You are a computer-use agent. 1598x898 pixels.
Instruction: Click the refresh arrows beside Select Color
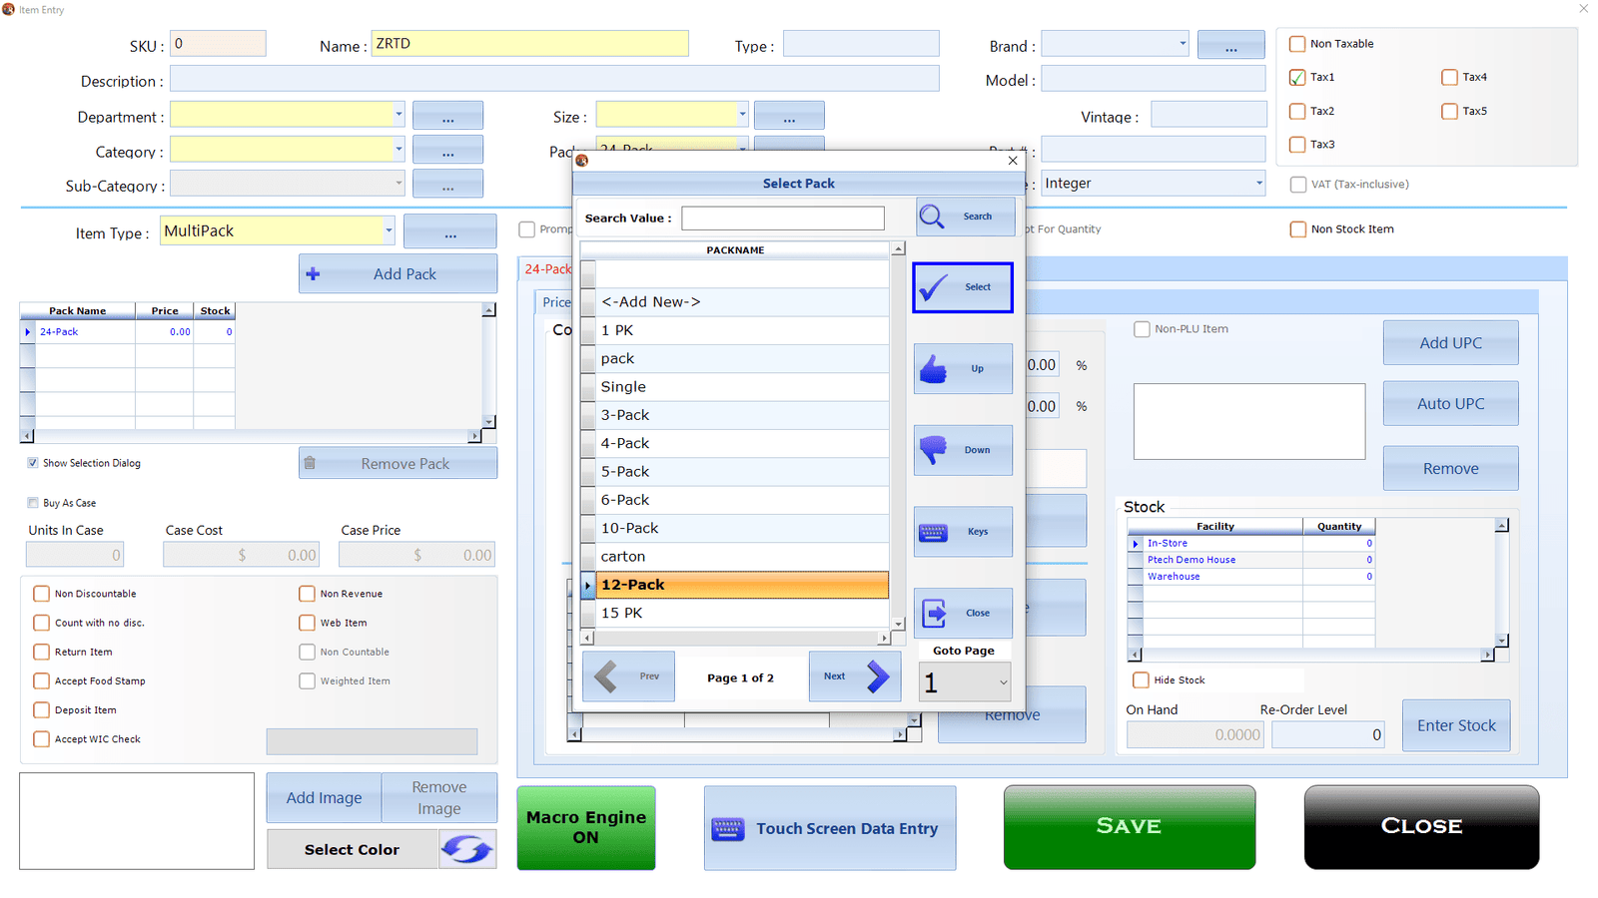[467, 849]
